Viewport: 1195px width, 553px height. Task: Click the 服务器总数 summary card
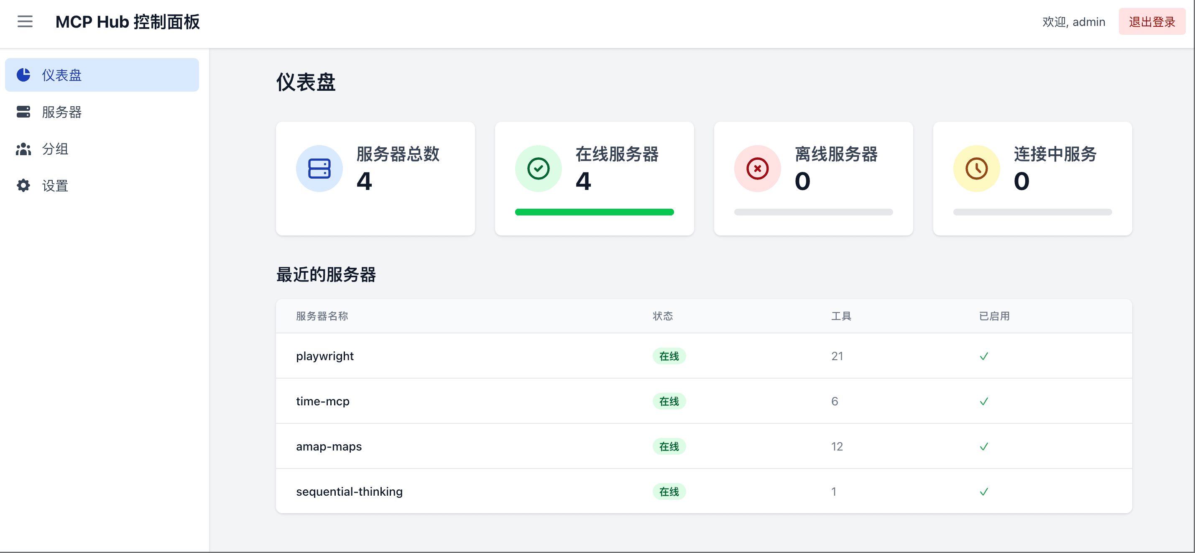(375, 179)
